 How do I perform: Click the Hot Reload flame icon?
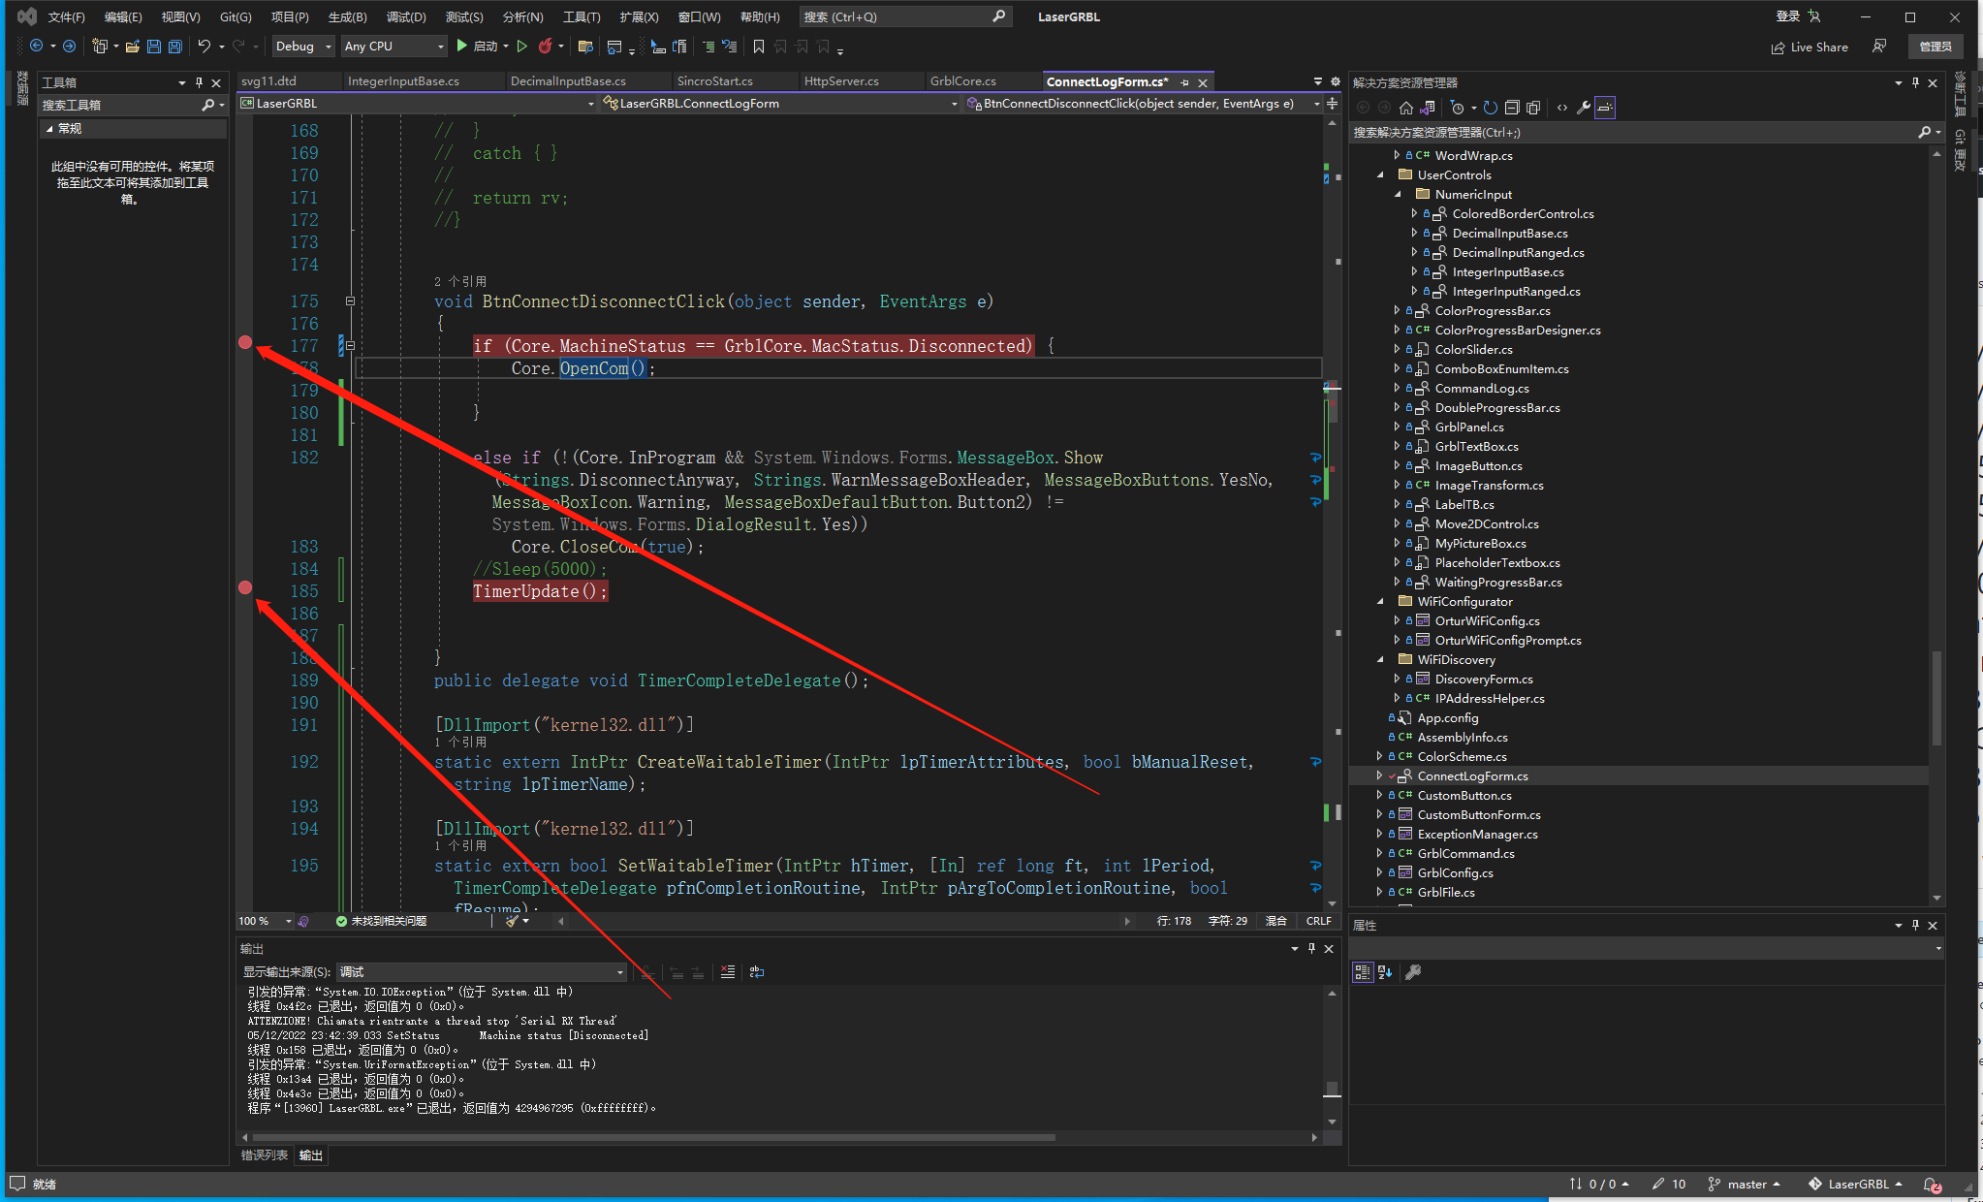pos(546,47)
